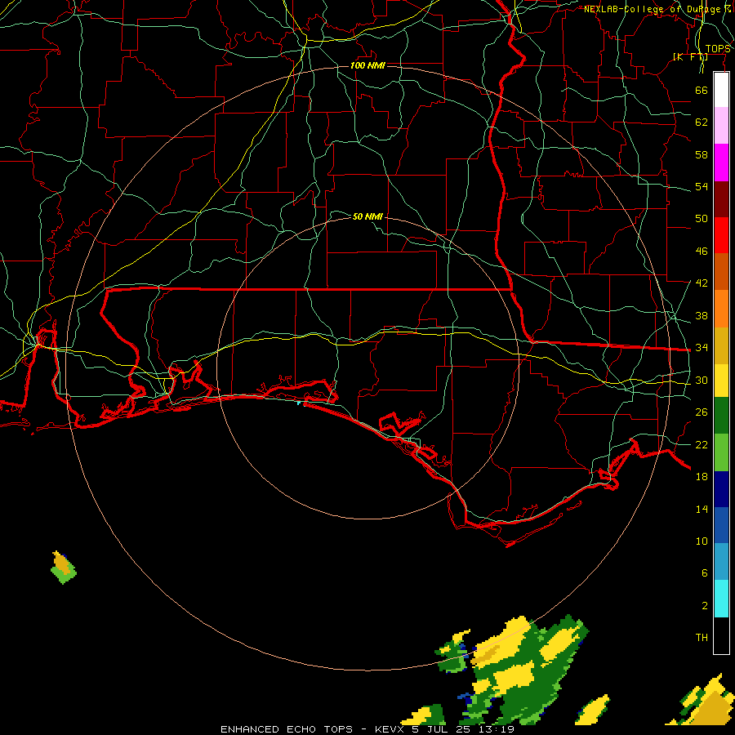This screenshot has height=735, width=735.
Task: Click the black TH threshold legend swatch
Action: click(721, 635)
